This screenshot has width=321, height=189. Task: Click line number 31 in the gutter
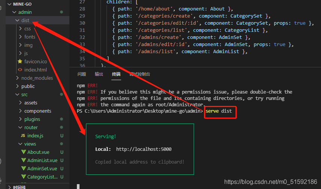(82, 30)
